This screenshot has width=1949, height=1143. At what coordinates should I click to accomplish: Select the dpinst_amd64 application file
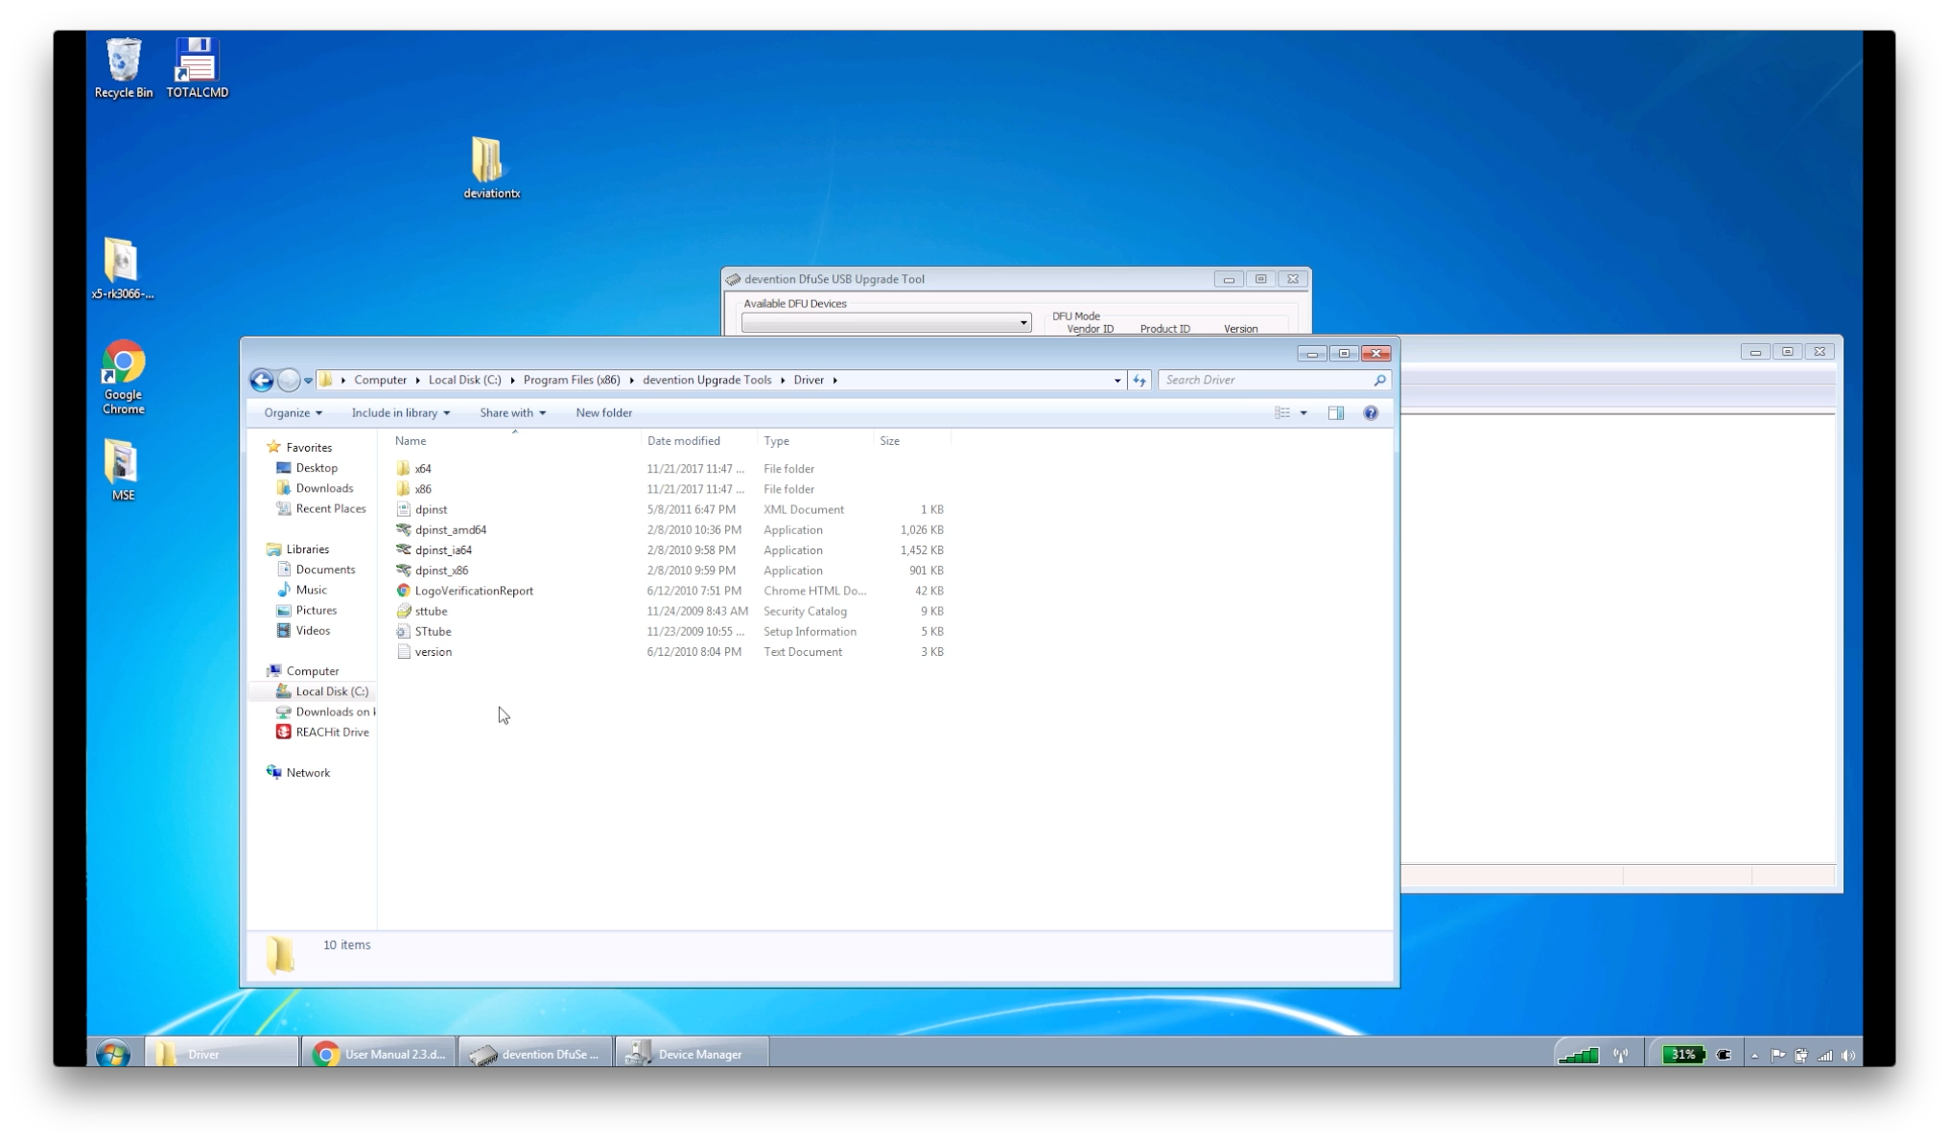(x=450, y=530)
